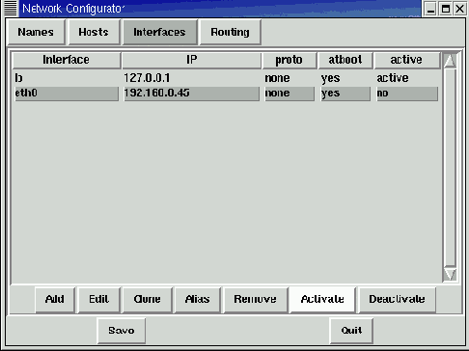Viewport: 469px width, 351px height.
Task: Click the proto column header
Action: 290,60
